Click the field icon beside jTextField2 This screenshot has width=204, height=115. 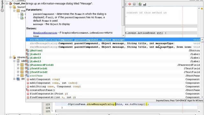[x=28, y=72]
